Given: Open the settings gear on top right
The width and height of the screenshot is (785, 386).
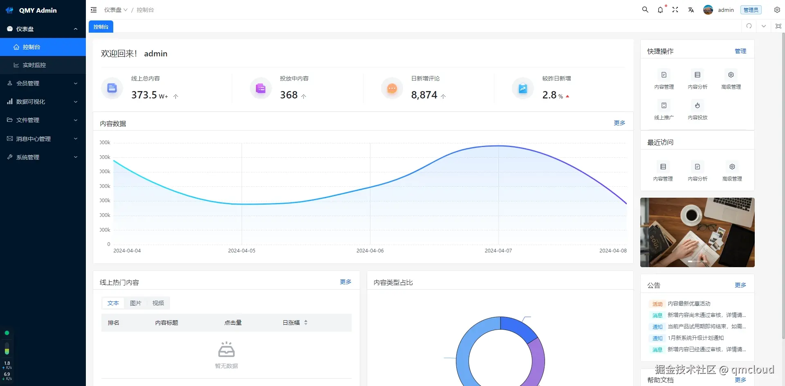Looking at the screenshot, I should tap(777, 10).
